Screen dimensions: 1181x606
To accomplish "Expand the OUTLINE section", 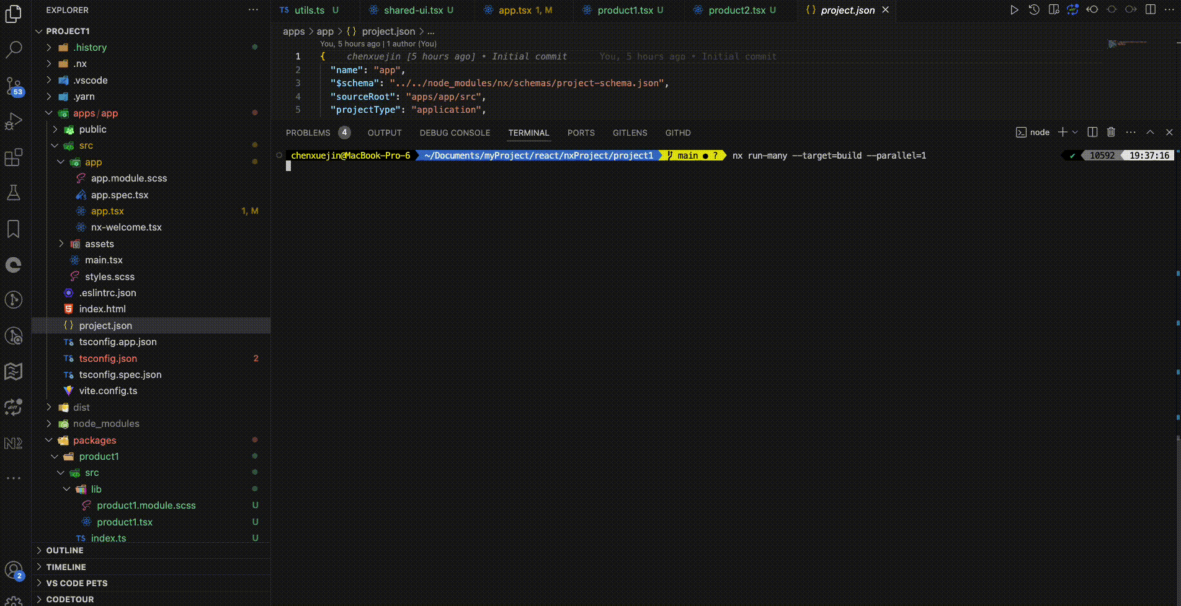I will click(x=151, y=550).
